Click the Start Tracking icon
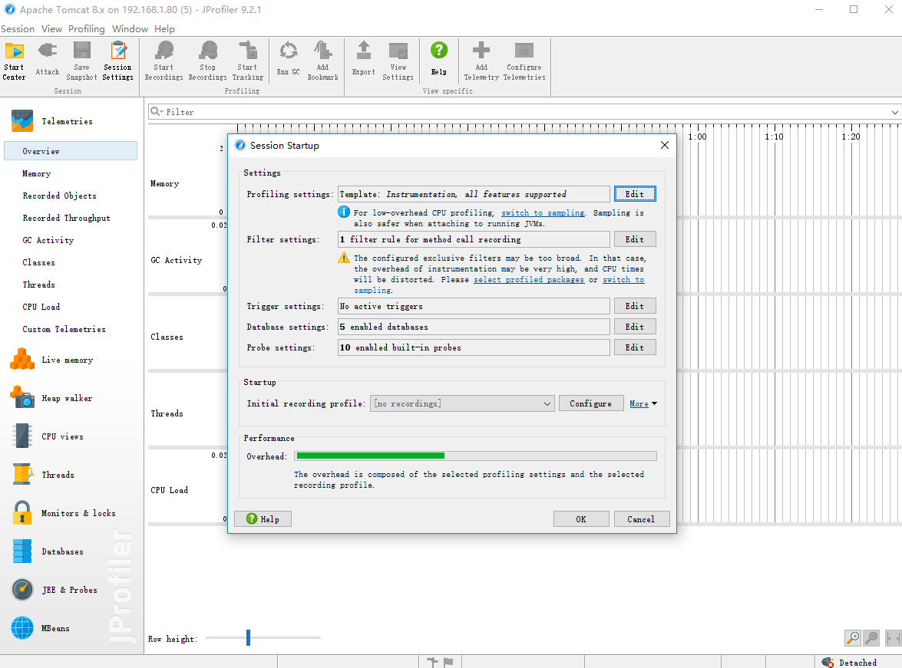 point(247,61)
